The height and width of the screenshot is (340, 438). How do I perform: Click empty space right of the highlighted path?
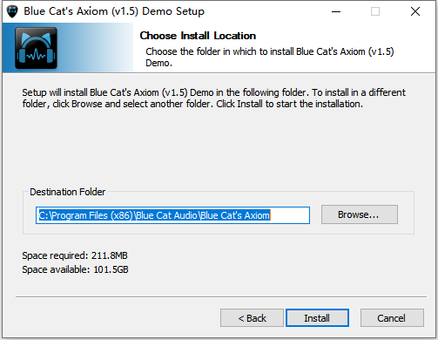(x=290, y=215)
